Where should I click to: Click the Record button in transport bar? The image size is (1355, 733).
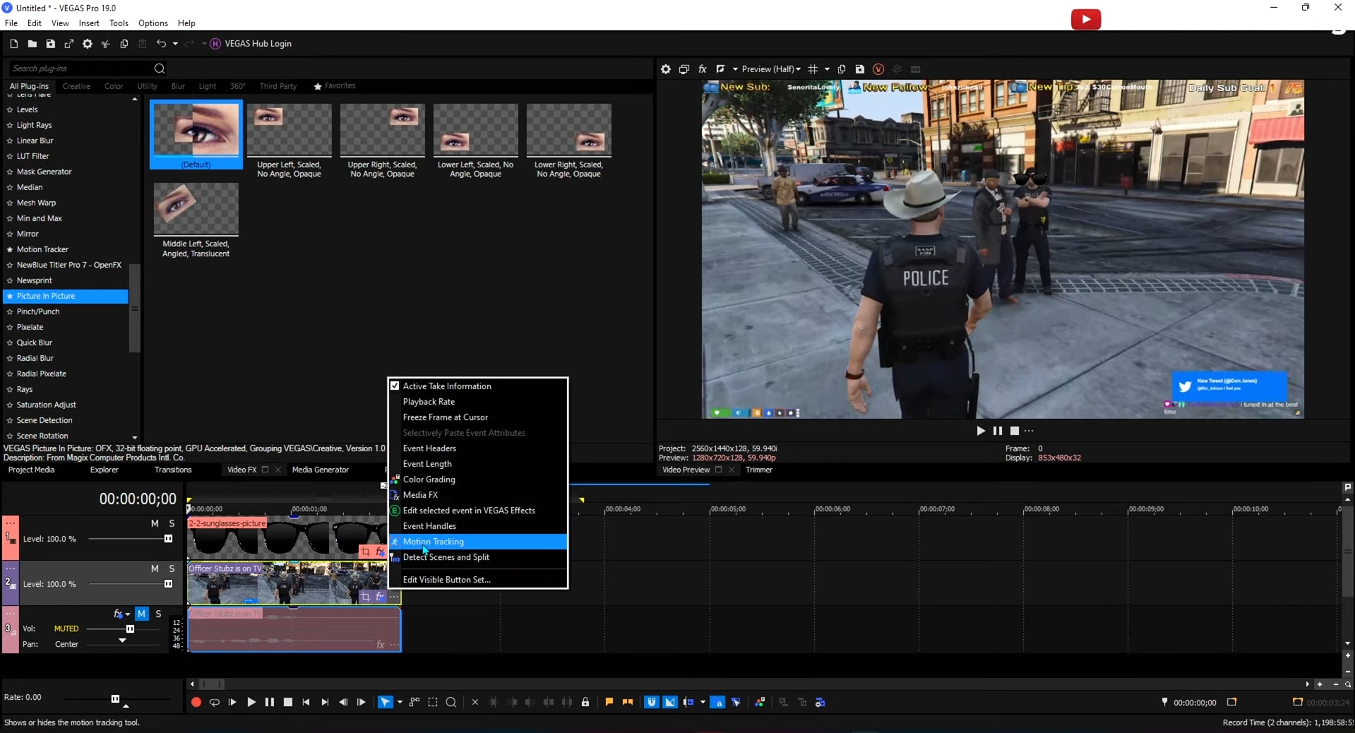(196, 702)
